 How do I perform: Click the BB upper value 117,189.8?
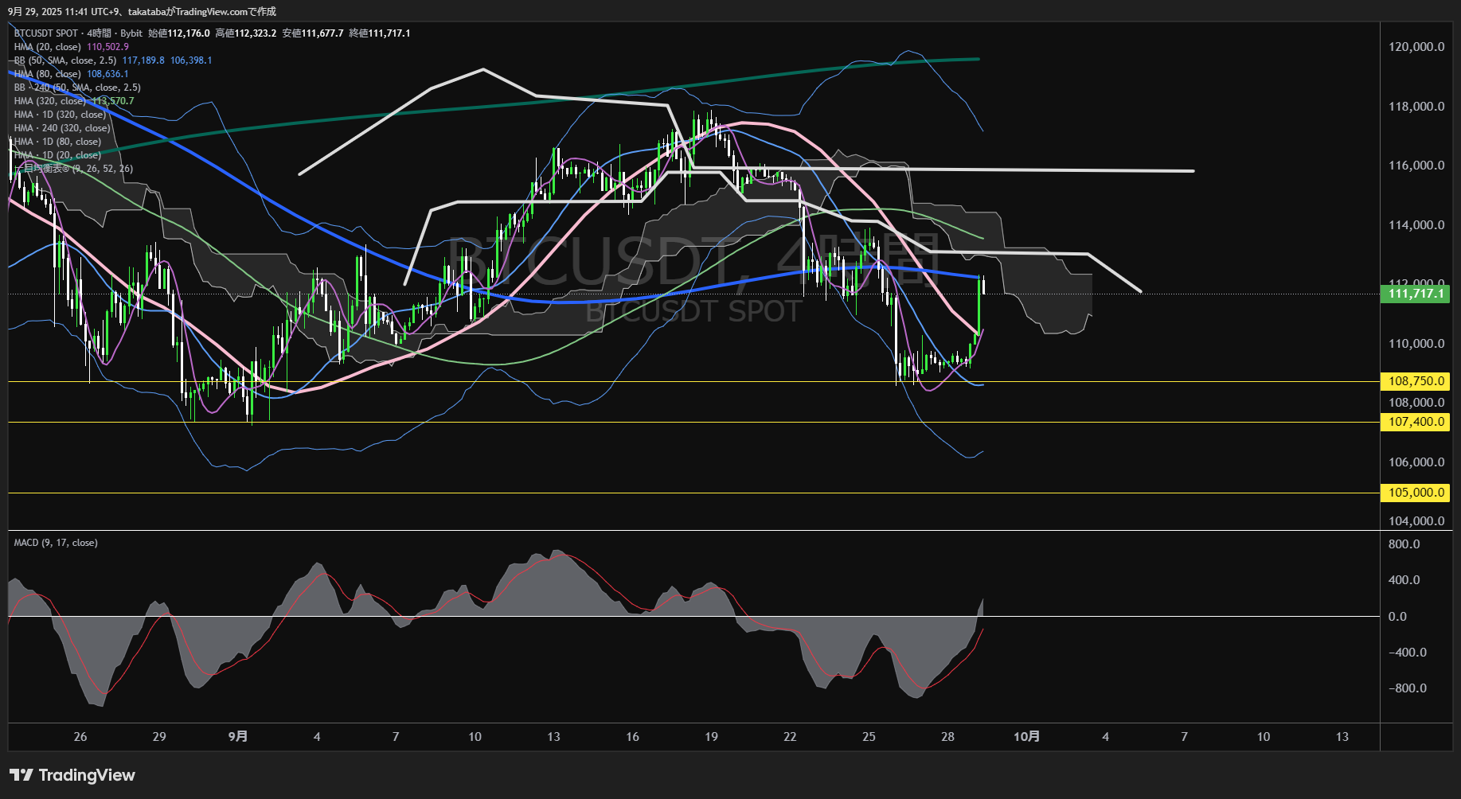tap(143, 60)
